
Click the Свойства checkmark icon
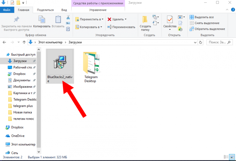(170, 19)
